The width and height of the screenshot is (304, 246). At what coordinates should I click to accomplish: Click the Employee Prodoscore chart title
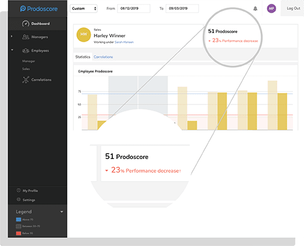[95, 71]
